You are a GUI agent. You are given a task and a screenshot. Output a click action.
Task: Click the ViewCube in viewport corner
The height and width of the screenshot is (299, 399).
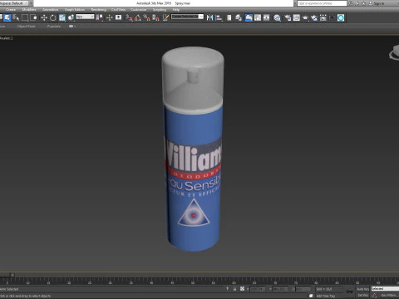(x=395, y=52)
